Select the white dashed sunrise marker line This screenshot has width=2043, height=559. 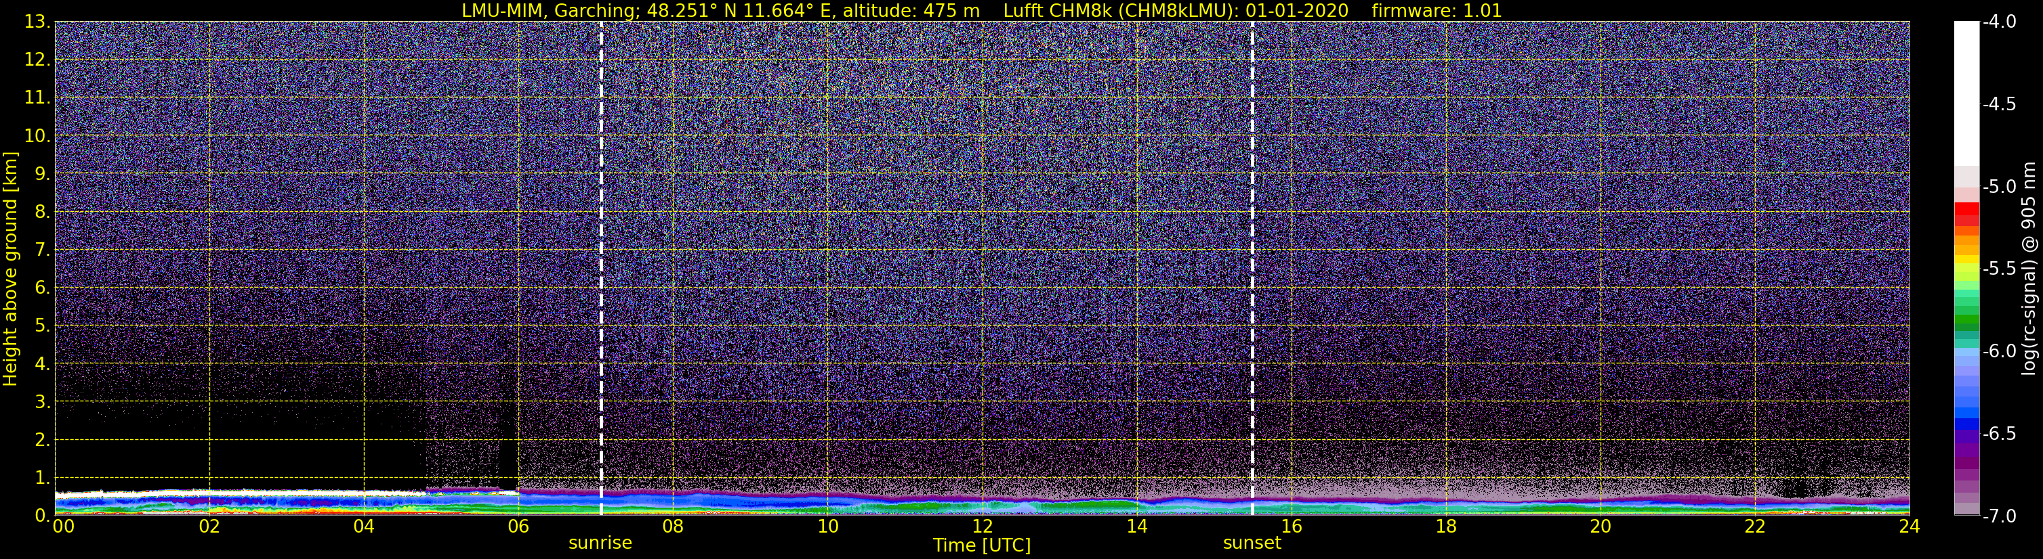click(601, 269)
